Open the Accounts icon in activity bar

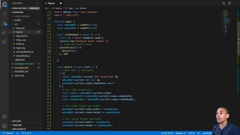pos(4,117)
